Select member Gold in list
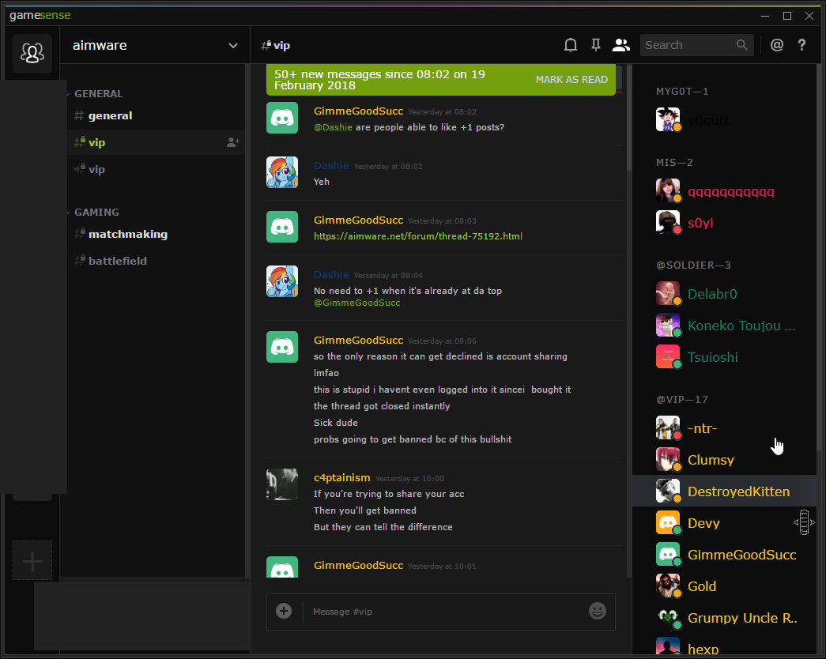826x659 pixels. (x=724, y=586)
